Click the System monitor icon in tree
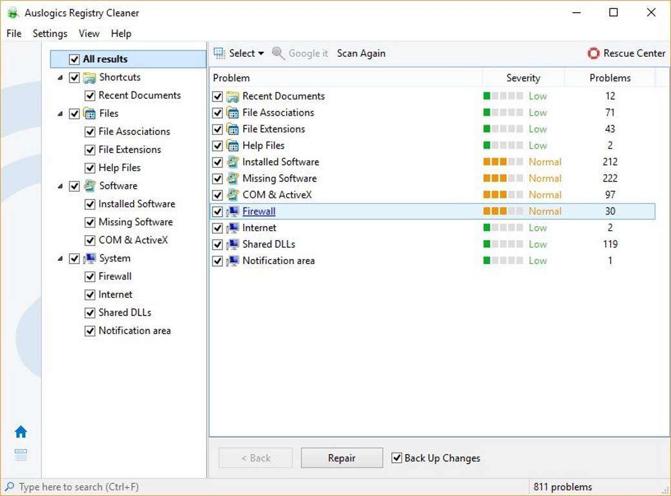Image resolution: width=671 pixels, height=496 pixels. (x=90, y=258)
